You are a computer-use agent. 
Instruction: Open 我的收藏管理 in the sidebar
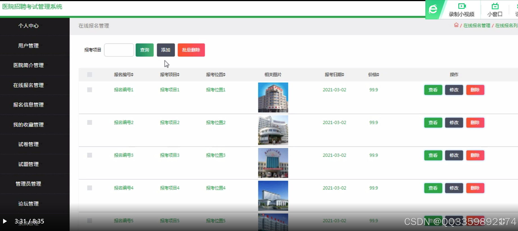point(28,125)
